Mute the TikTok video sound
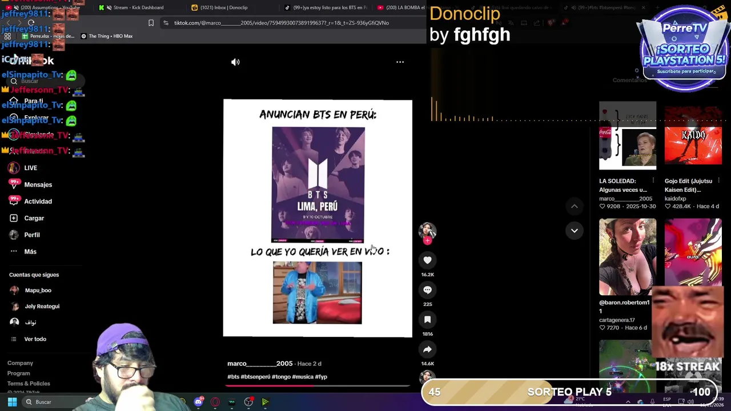731x411 pixels. 235,62
